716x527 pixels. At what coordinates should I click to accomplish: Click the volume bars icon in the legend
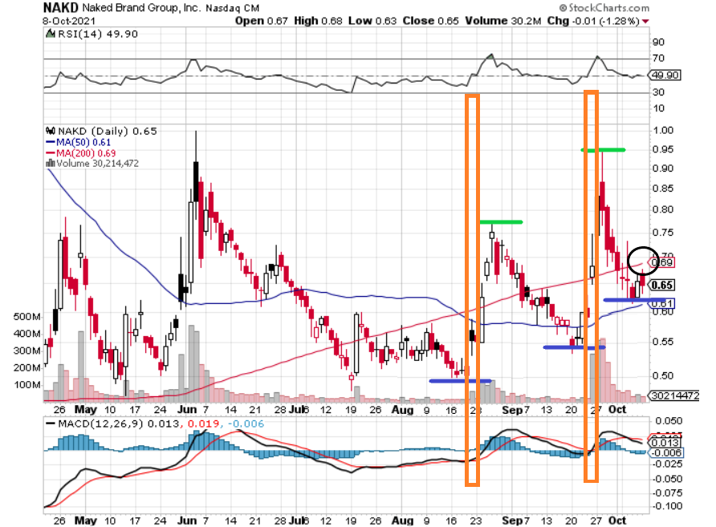click(51, 163)
